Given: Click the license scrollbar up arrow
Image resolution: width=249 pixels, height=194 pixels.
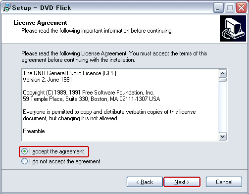Looking at the screenshot, I should [x=223, y=74].
